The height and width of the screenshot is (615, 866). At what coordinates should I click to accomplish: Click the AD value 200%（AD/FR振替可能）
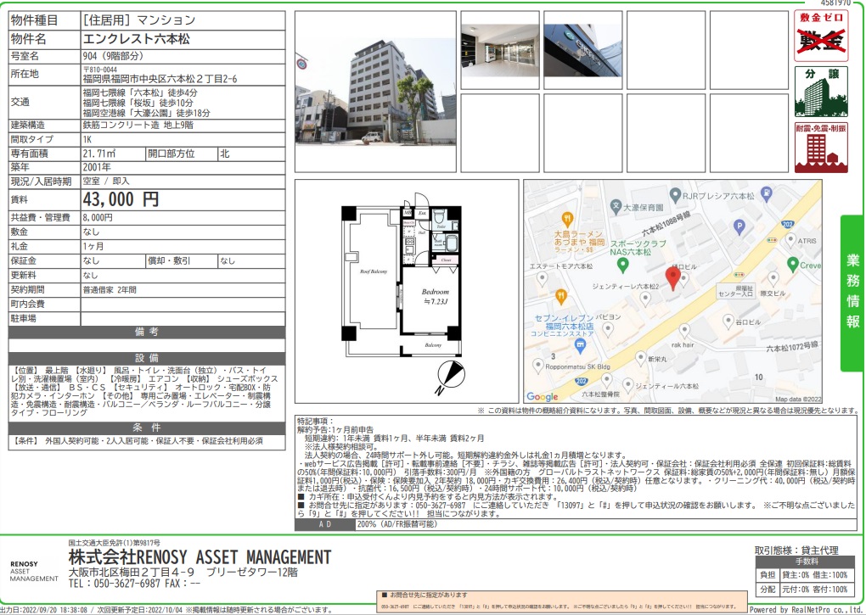tap(397, 524)
